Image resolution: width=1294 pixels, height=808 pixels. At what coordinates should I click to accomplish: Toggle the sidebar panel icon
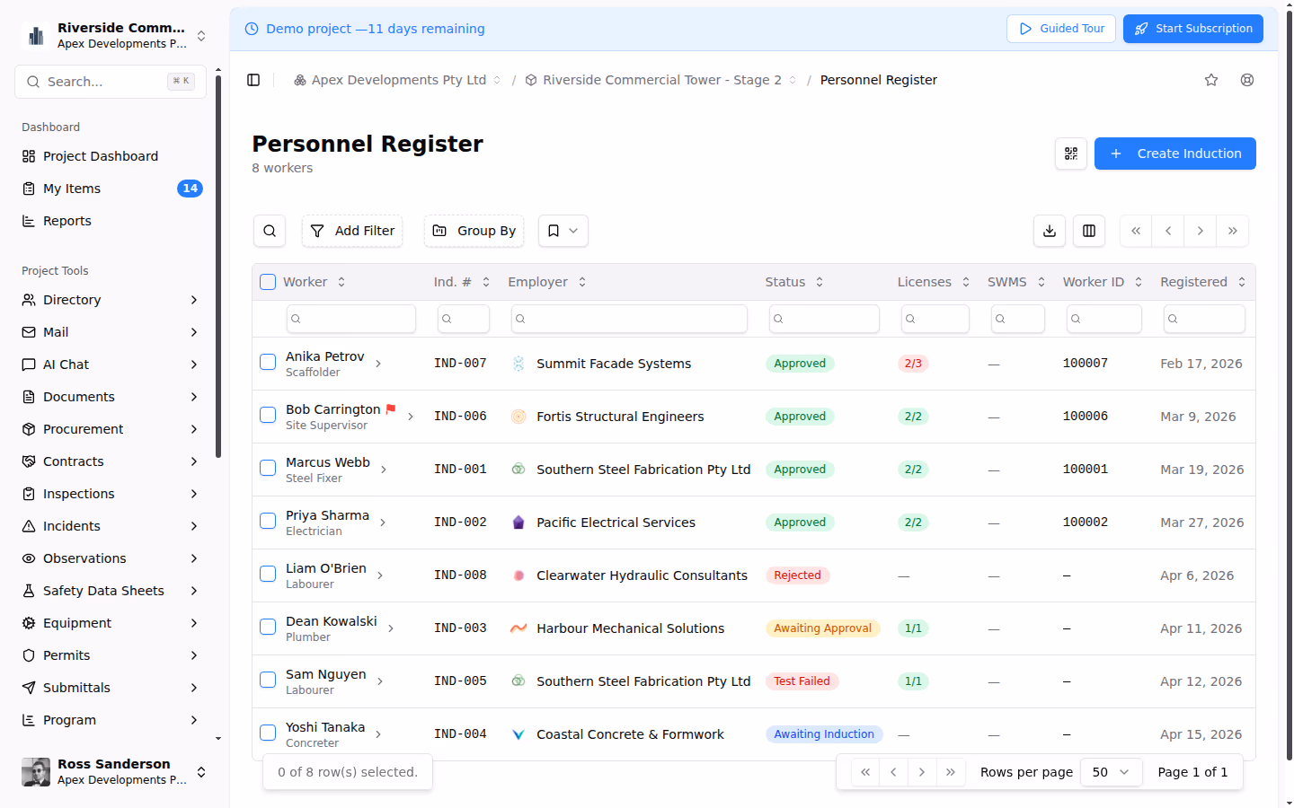coord(253,80)
